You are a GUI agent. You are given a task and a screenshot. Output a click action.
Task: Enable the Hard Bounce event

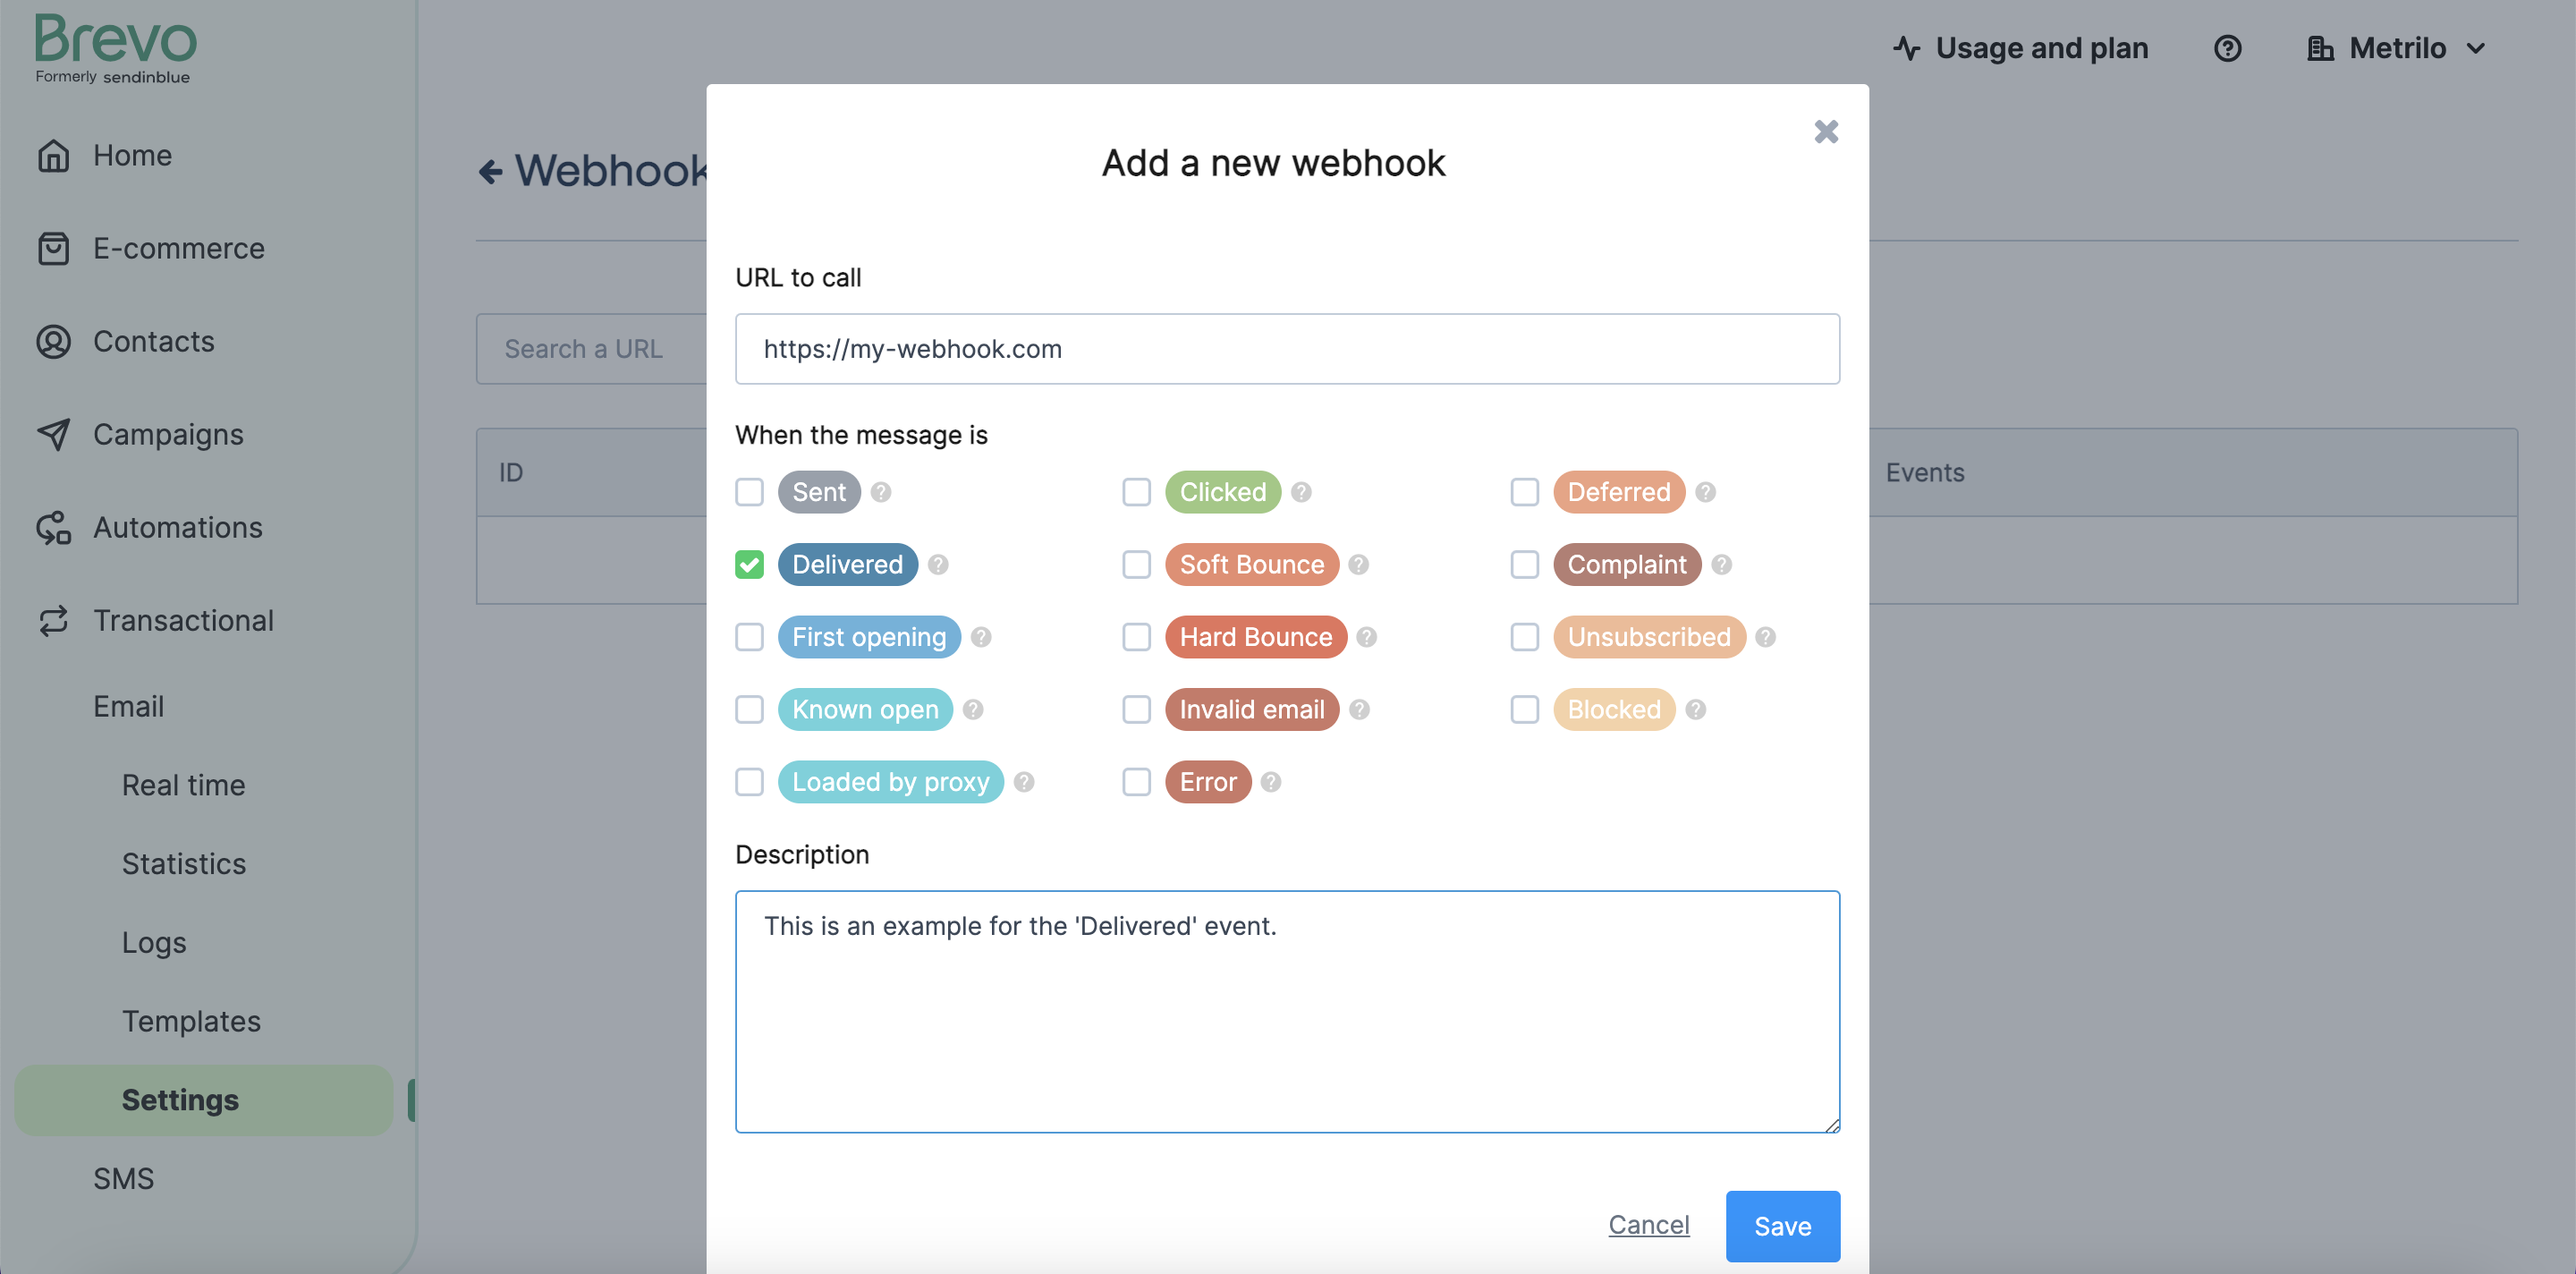point(1136,637)
